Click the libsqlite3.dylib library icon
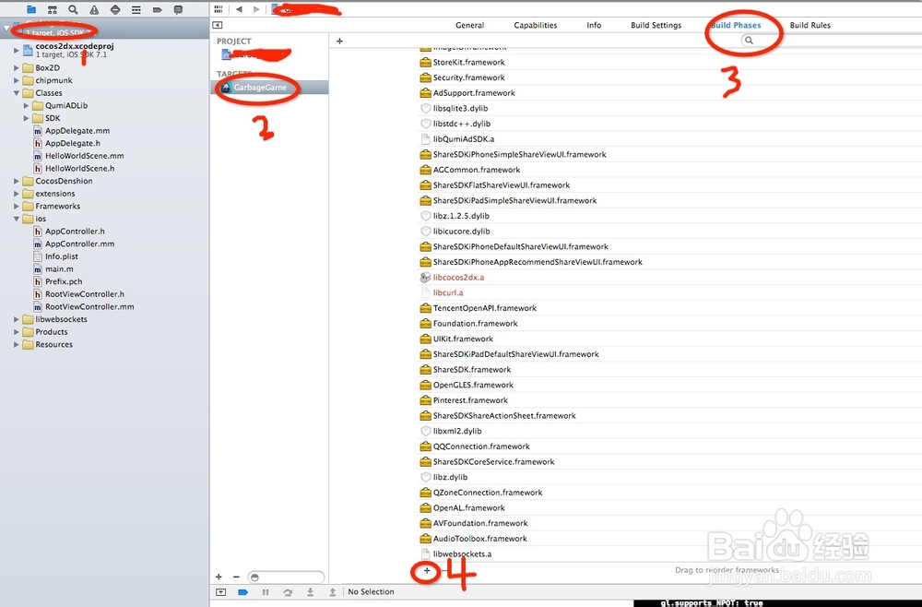This screenshot has width=922, height=607. point(426,108)
